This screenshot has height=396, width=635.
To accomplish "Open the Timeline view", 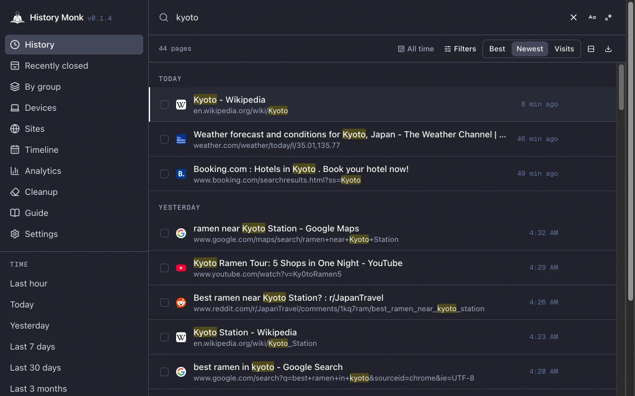I will [x=74, y=150].
